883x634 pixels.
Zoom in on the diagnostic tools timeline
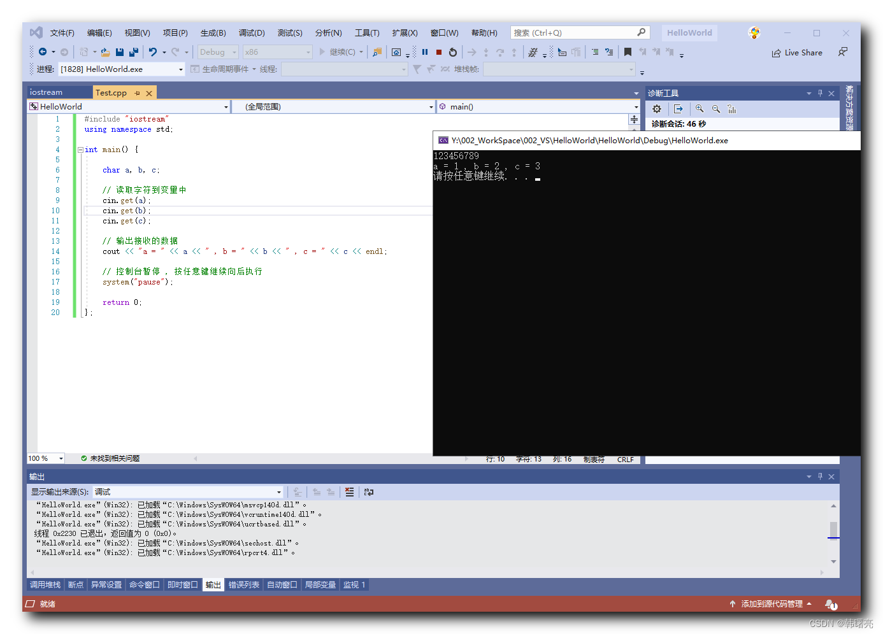(x=700, y=109)
